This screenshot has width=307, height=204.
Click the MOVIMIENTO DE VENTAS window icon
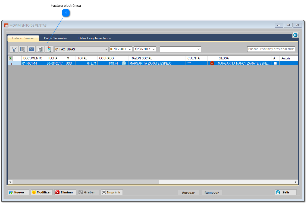(6, 25)
